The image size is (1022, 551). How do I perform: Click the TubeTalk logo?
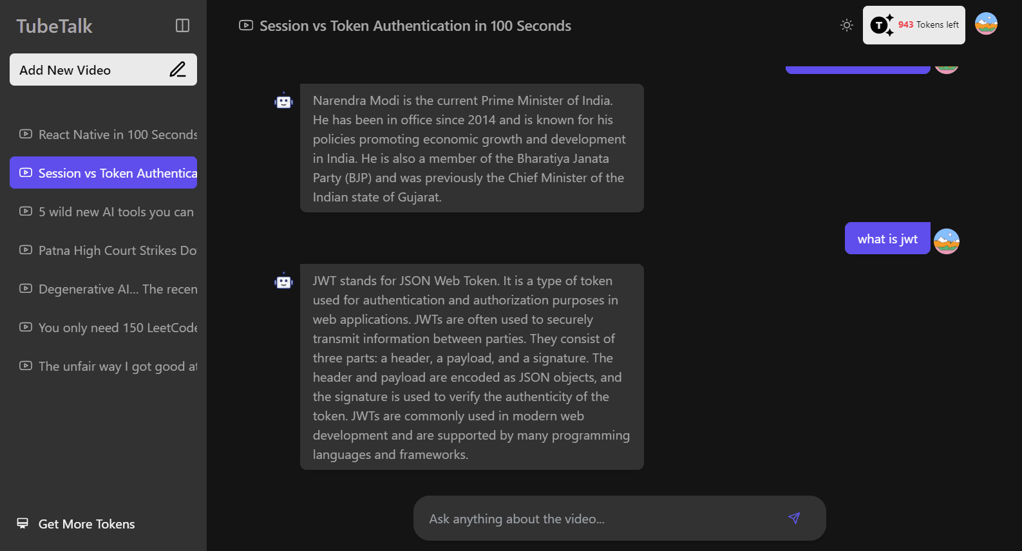click(54, 26)
